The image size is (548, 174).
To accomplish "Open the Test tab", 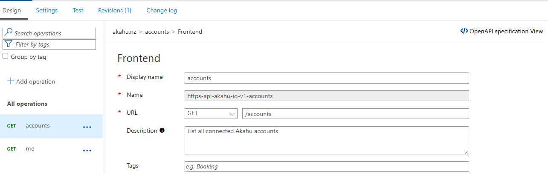I will 78,10.
